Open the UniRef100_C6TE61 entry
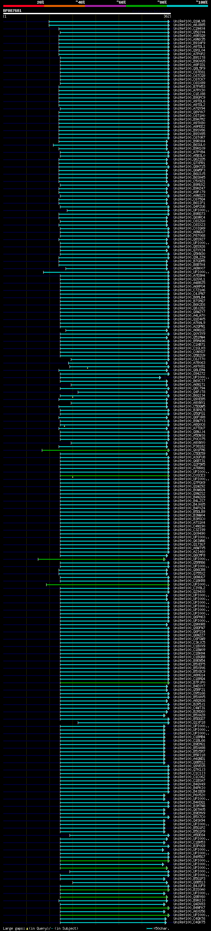Screen dimensions: 211x931 coord(189,72)
